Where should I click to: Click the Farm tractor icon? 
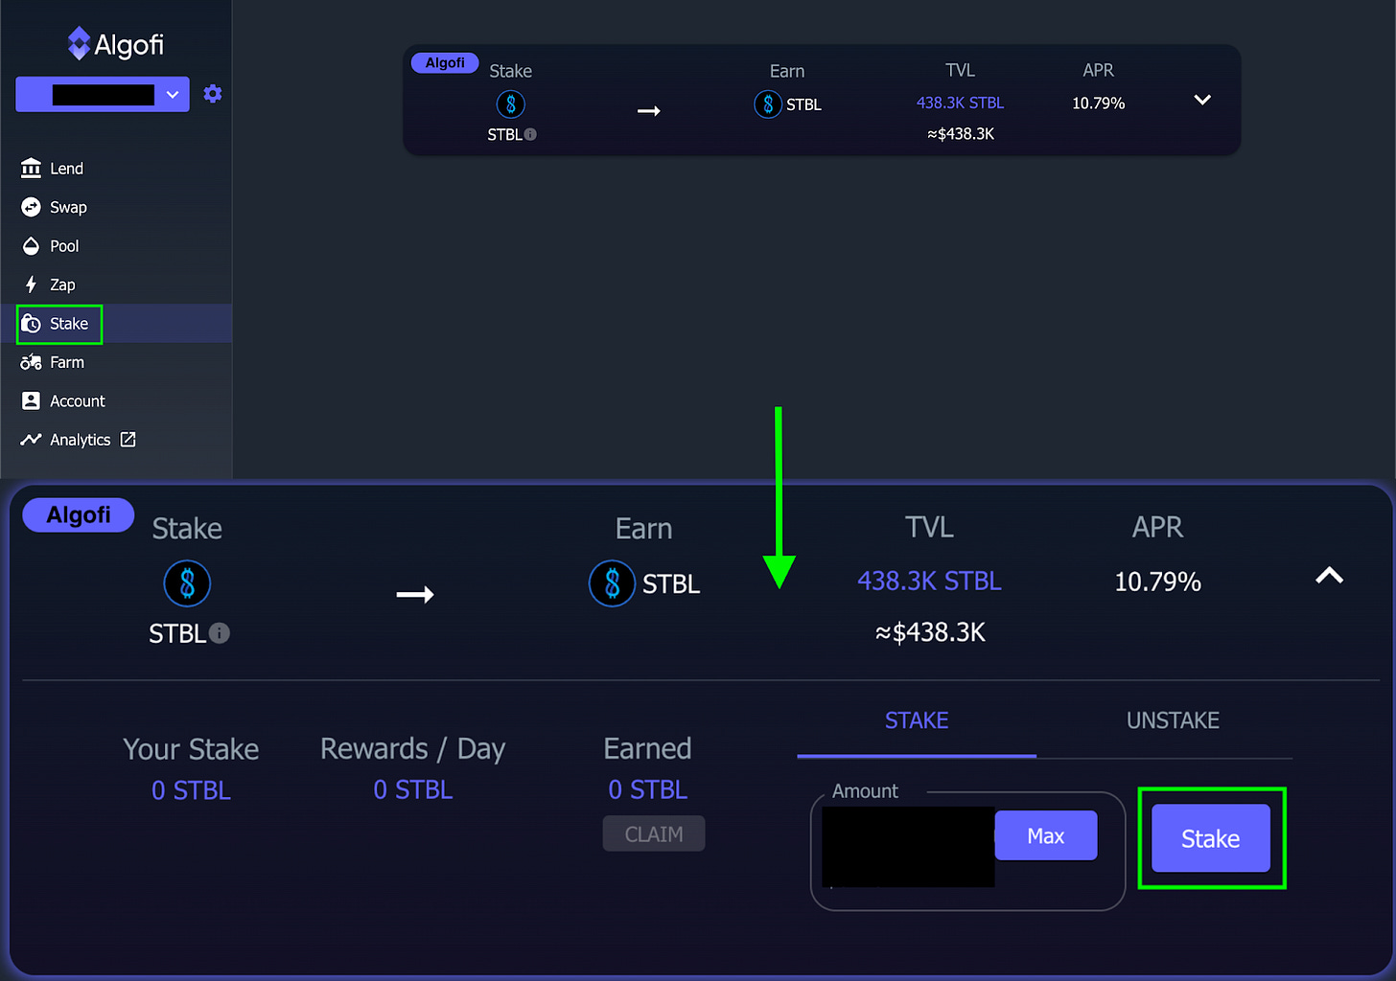tap(31, 362)
